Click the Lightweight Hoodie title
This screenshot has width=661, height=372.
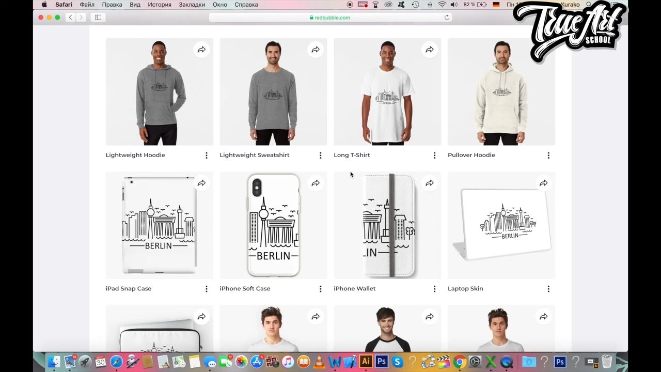click(x=135, y=155)
